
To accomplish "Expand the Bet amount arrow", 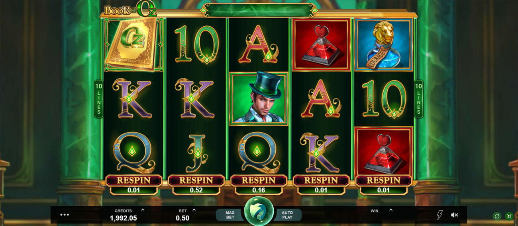I will 194,210.
